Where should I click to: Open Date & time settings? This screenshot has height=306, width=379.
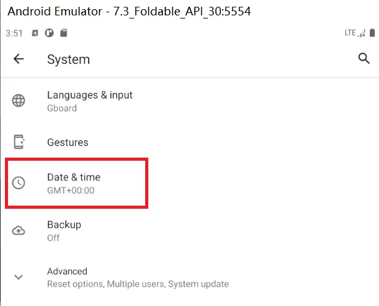pyautogui.click(x=189, y=183)
